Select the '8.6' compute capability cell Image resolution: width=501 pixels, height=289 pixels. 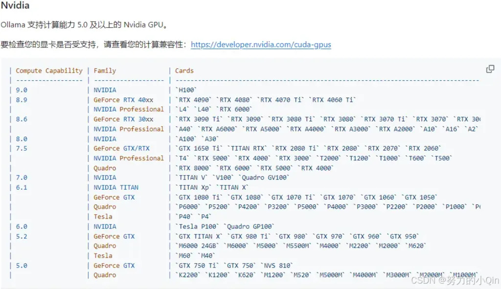click(22, 119)
